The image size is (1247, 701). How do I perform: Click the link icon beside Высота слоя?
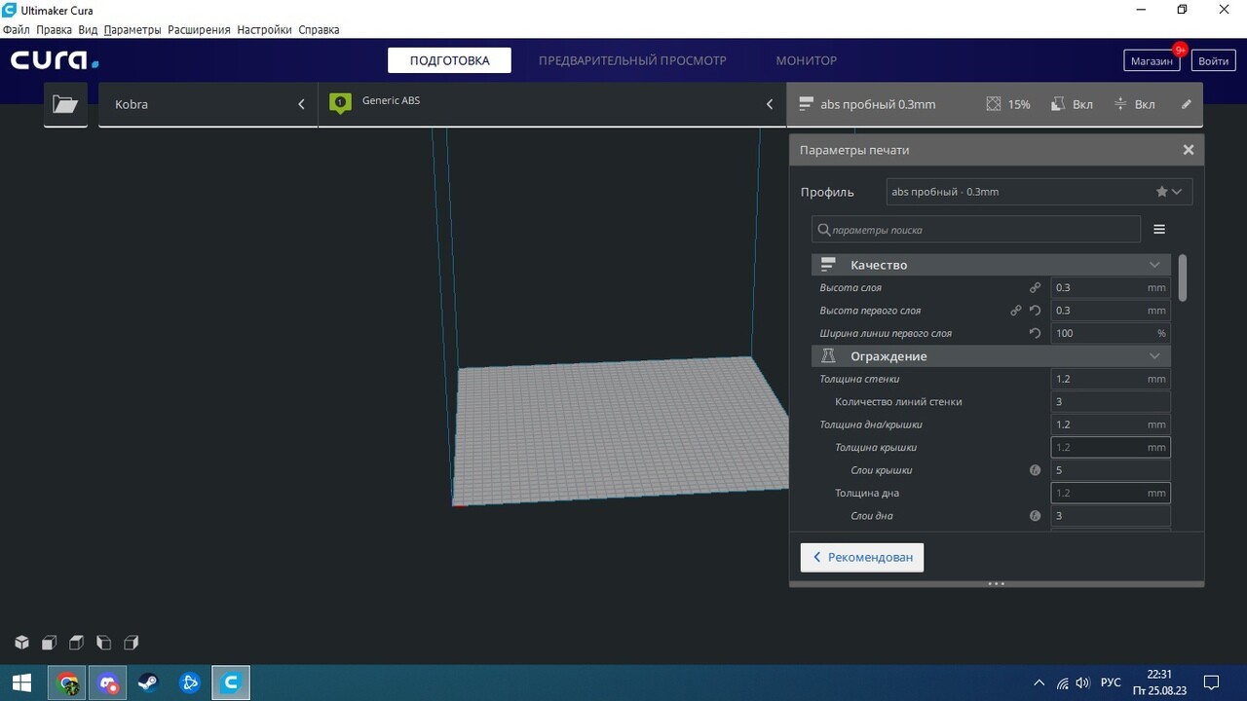pos(1035,288)
